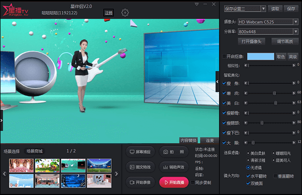The width and height of the screenshot is (302, 195).
Task: Select the pink cherry blossom scene thumbnail
Action: click(21, 166)
